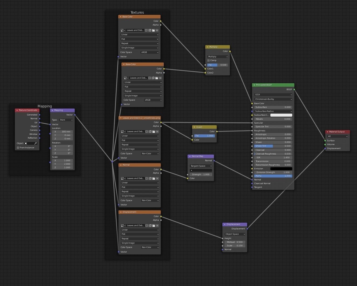Expand Subsurface Radius dropdown in Principled BSDF
The image size is (357, 286).
coord(273,111)
